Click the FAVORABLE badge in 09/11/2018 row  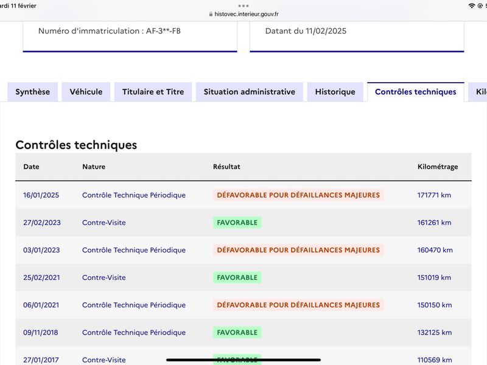pos(237,332)
